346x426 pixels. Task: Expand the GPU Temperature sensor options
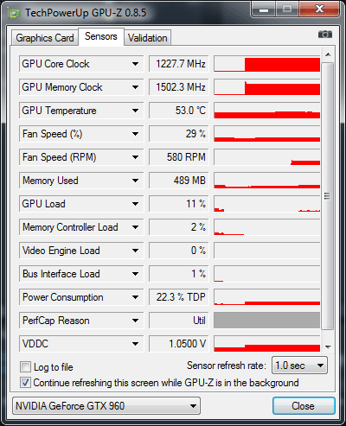coord(135,111)
